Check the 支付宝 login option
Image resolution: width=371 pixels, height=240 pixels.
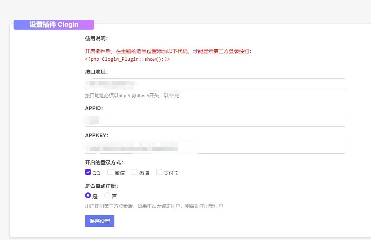pyautogui.click(x=159, y=172)
